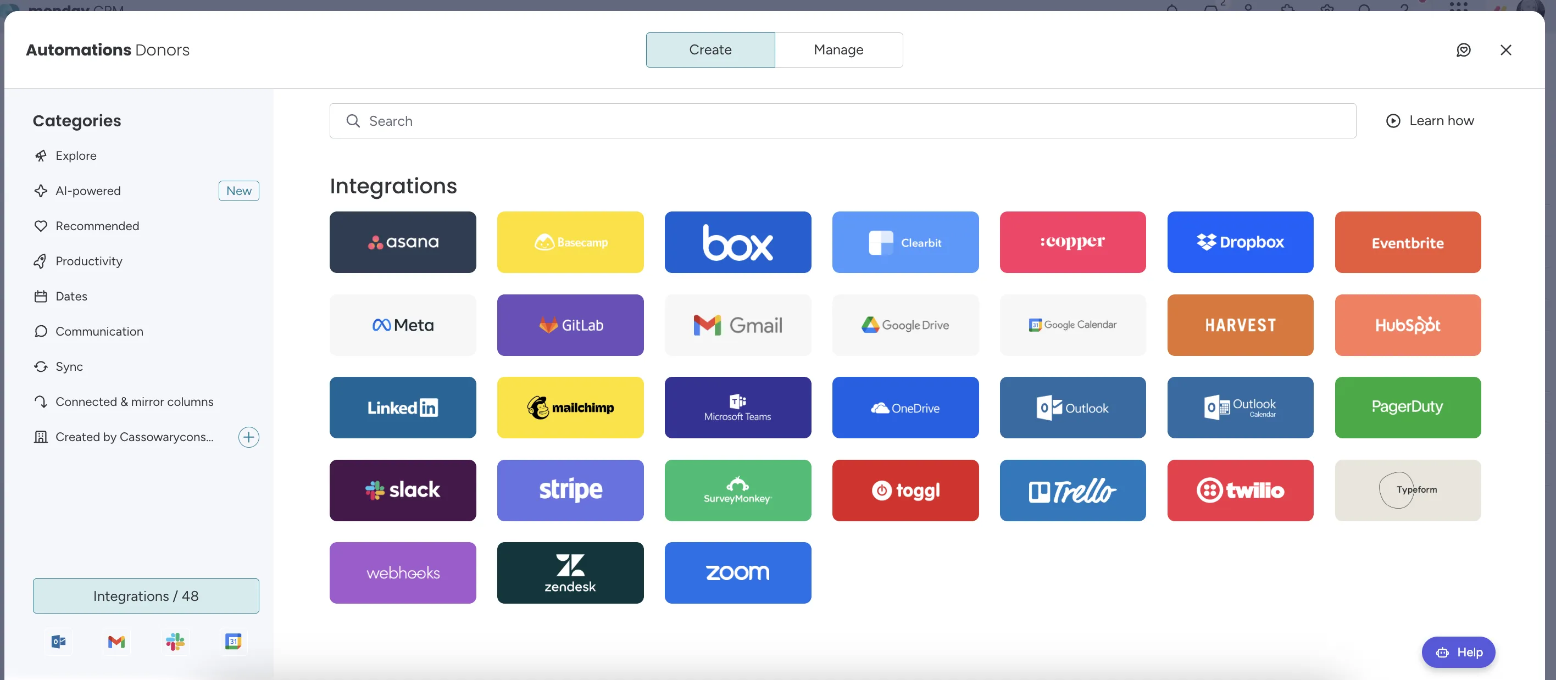Select the Slack integration tile
Image resolution: width=1556 pixels, height=680 pixels.
click(402, 491)
